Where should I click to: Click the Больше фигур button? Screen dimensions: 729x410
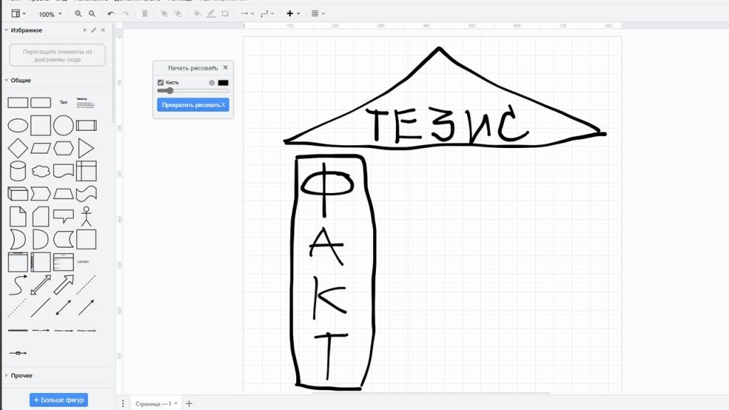pos(58,400)
